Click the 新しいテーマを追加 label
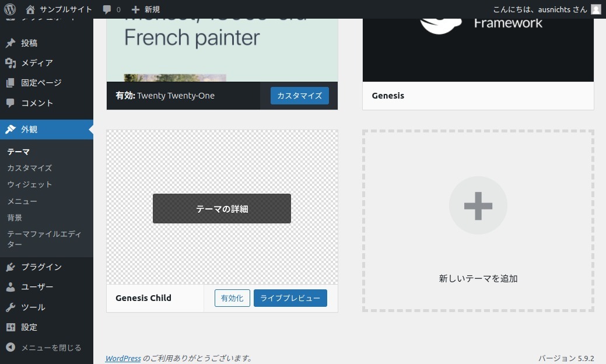 pyautogui.click(x=478, y=279)
